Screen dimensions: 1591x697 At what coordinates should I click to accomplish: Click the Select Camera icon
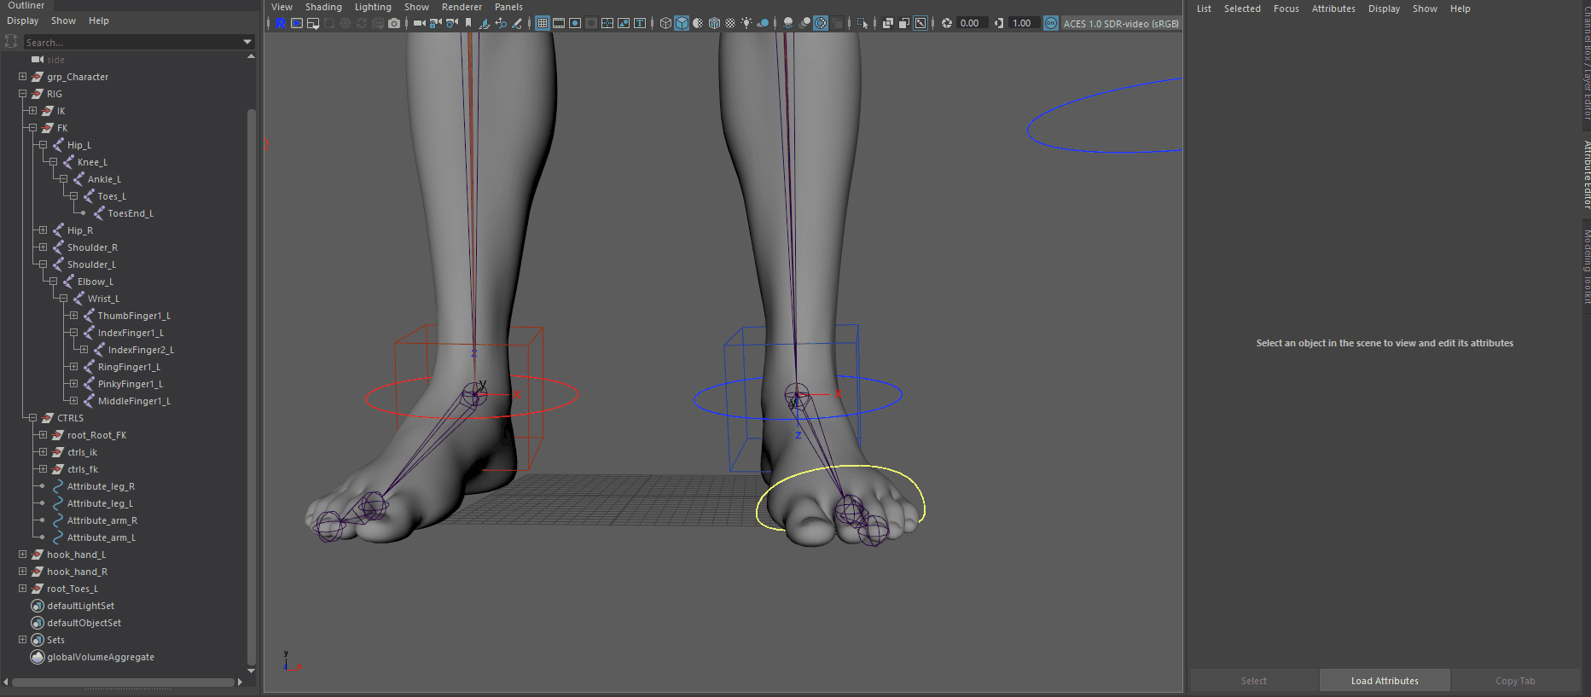click(419, 23)
